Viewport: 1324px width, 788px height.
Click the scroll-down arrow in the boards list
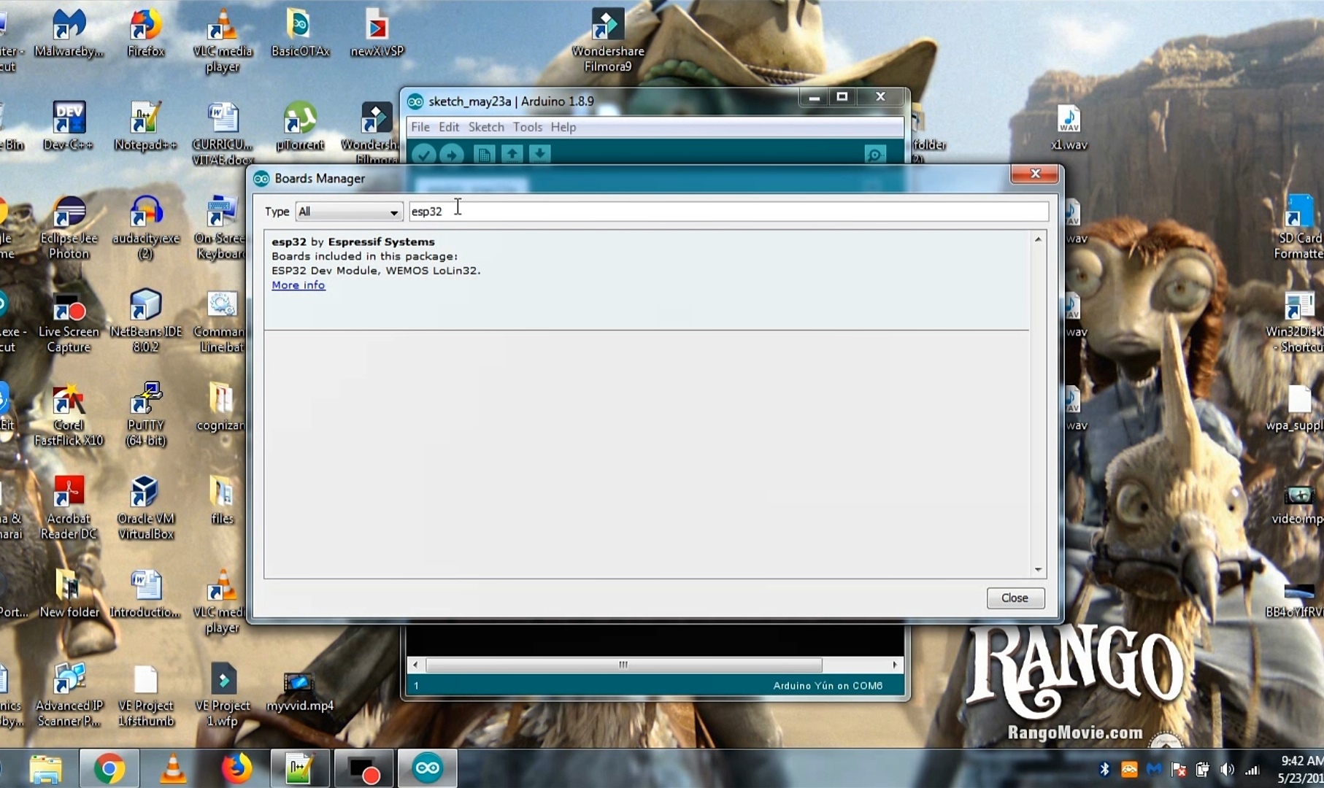coord(1038,570)
